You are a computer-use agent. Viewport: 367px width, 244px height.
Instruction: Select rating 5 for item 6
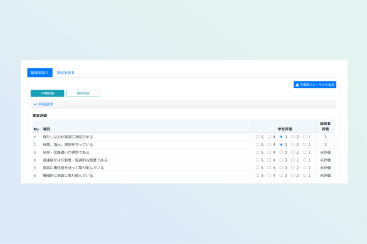tap(258, 175)
